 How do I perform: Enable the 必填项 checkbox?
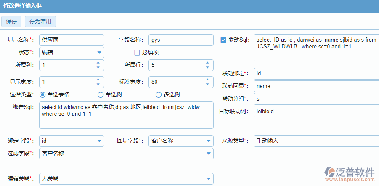coord(137,53)
